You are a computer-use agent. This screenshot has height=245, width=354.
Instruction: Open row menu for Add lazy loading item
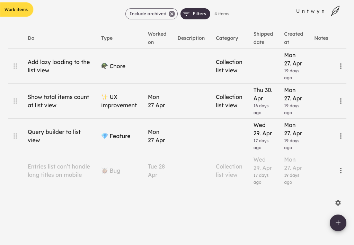tap(341, 66)
